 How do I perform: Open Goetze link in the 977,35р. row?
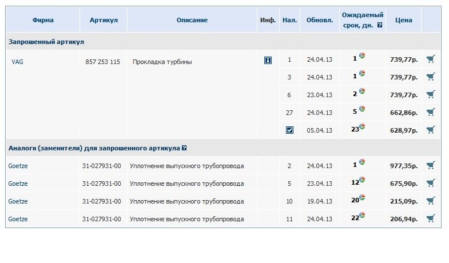18,166
